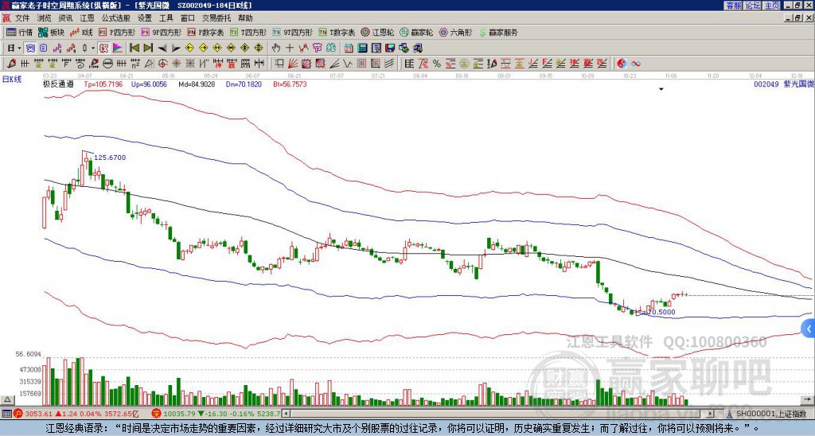The height and width of the screenshot is (436, 815).
Task: Click the black right arrow icon
Action: tap(176, 49)
